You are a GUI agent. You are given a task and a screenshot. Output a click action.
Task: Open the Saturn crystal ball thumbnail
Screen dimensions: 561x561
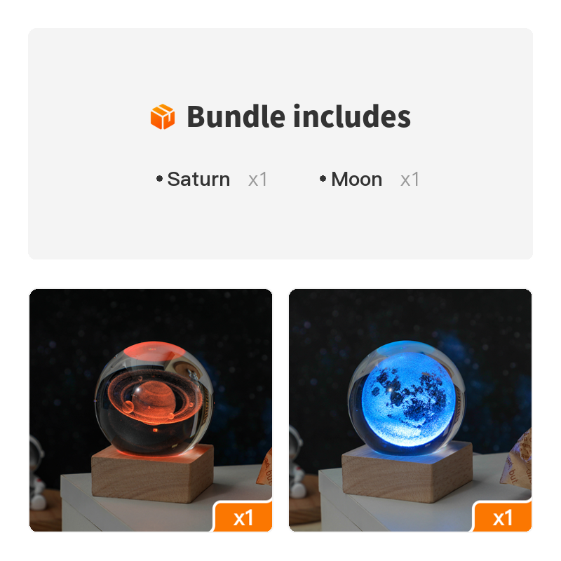coord(151,410)
